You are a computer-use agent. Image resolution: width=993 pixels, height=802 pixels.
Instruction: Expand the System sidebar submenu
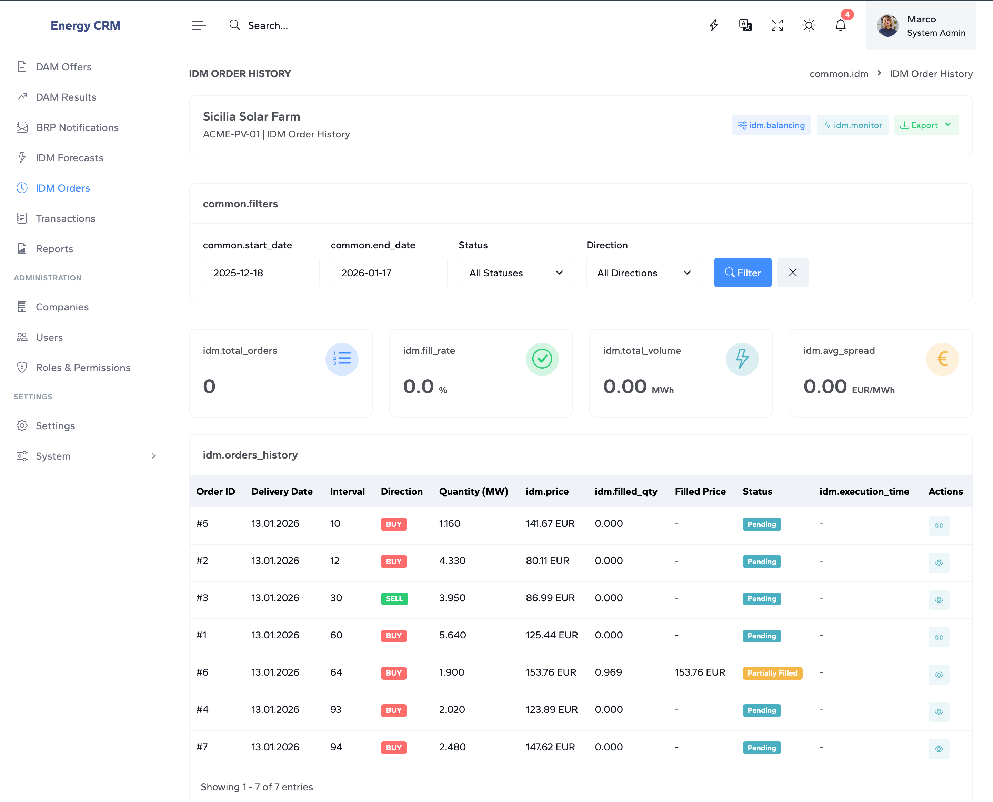point(86,456)
